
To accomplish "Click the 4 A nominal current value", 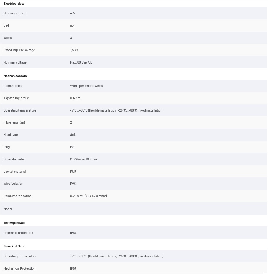I will pos(72,13).
